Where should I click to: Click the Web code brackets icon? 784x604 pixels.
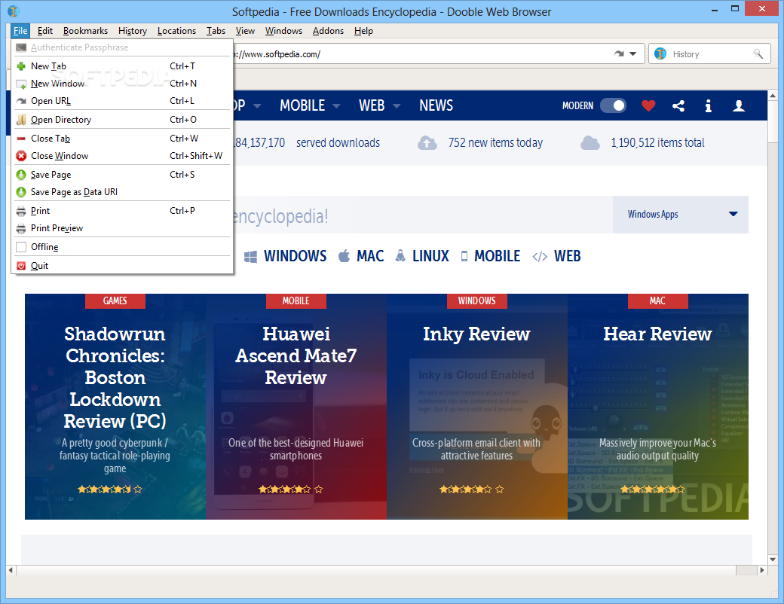point(540,257)
